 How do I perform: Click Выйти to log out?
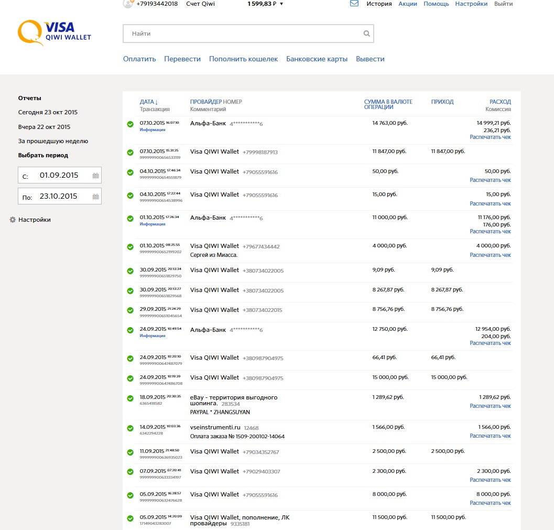(503, 4)
